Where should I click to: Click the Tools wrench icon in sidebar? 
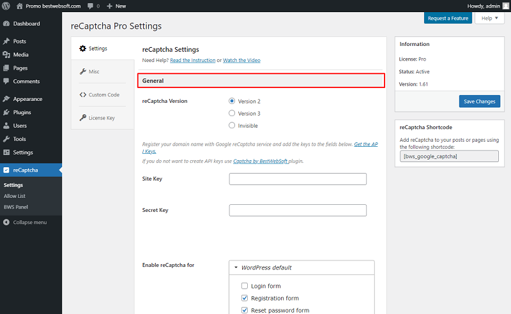6,138
